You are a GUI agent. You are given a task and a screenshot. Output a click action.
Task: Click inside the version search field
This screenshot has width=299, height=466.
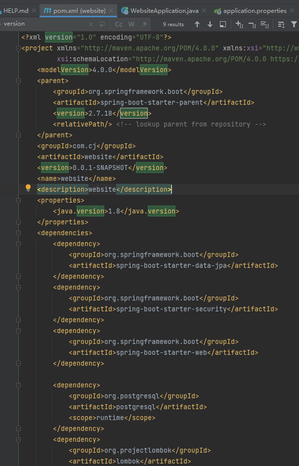point(44,23)
